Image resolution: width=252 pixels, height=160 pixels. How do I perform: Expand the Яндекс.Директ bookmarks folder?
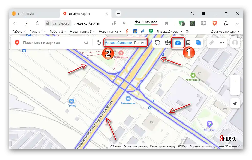169,31
